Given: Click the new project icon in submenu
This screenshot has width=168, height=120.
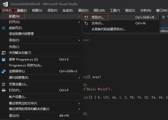Looking at the screenshot, I should (86, 17).
